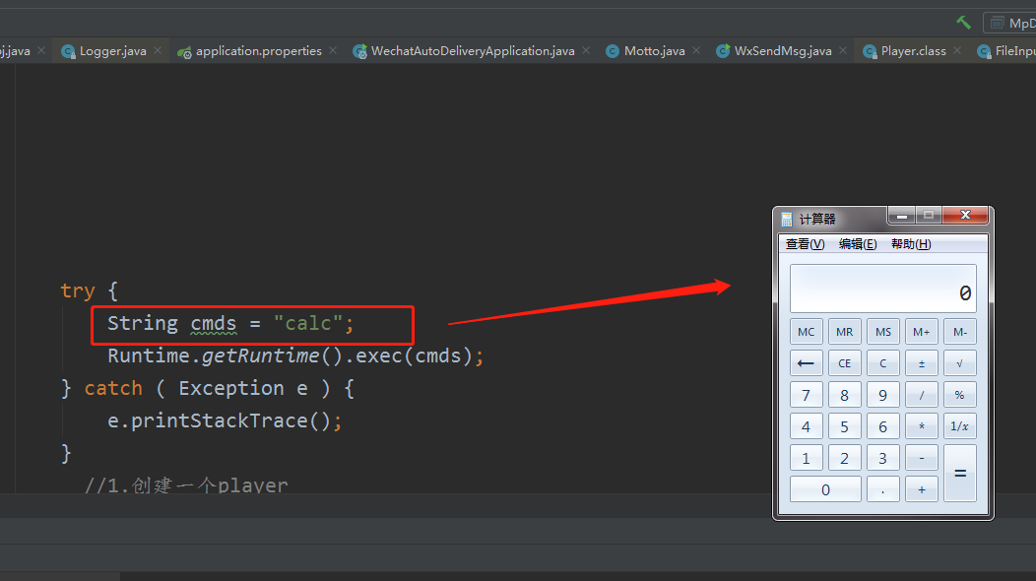Click the green Build hammer icon

(963, 23)
